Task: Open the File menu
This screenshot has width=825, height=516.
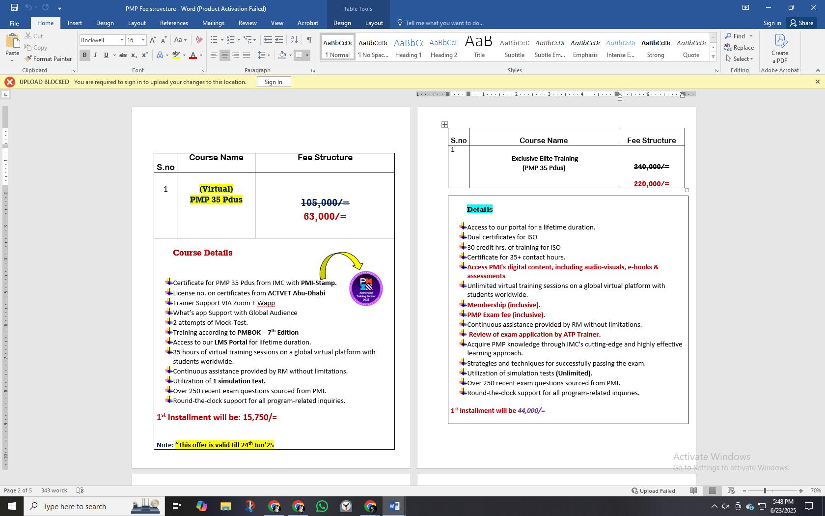Action: (x=14, y=23)
